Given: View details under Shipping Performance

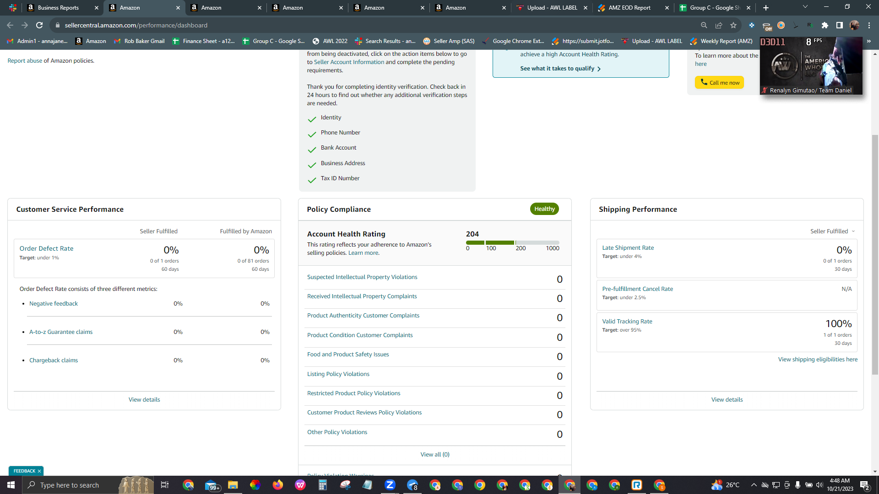Looking at the screenshot, I should click(727, 400).
